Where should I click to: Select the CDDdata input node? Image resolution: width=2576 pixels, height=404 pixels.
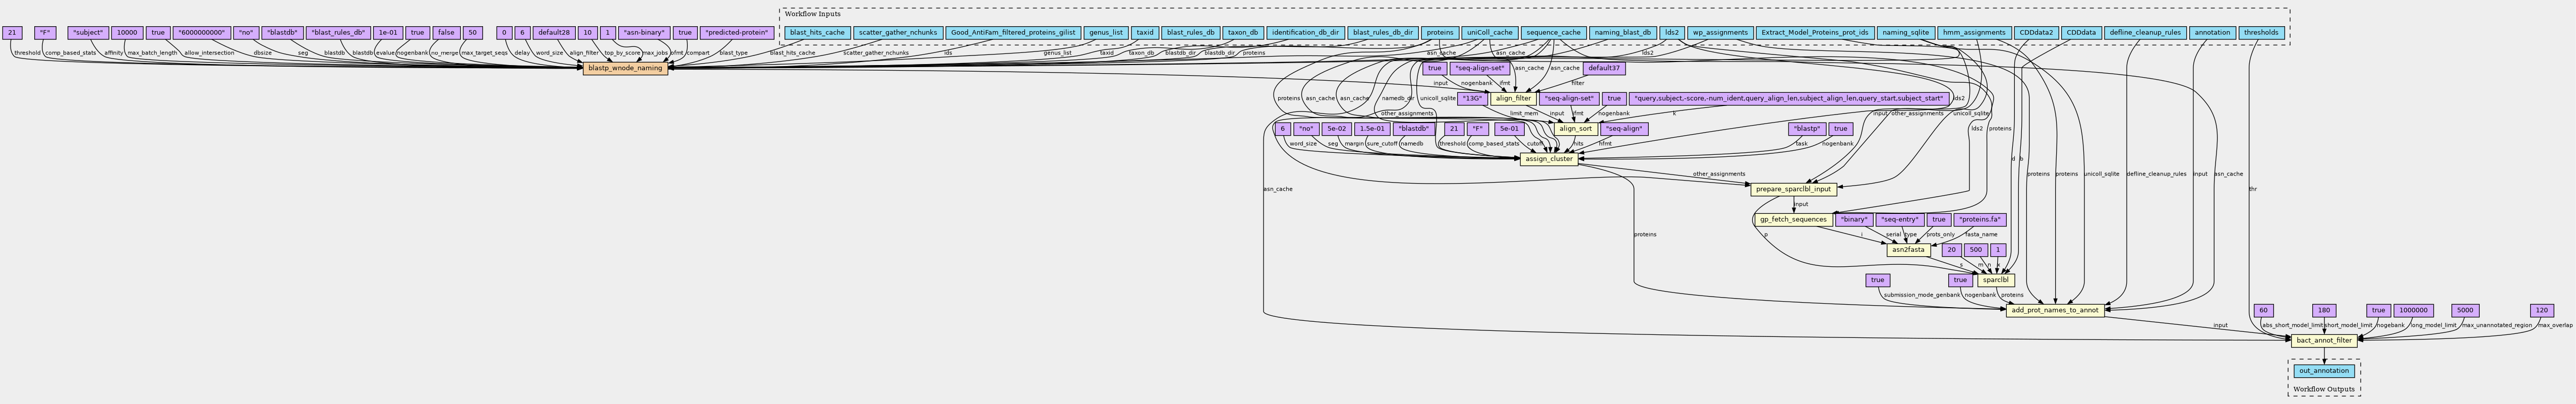(2081, 33)
